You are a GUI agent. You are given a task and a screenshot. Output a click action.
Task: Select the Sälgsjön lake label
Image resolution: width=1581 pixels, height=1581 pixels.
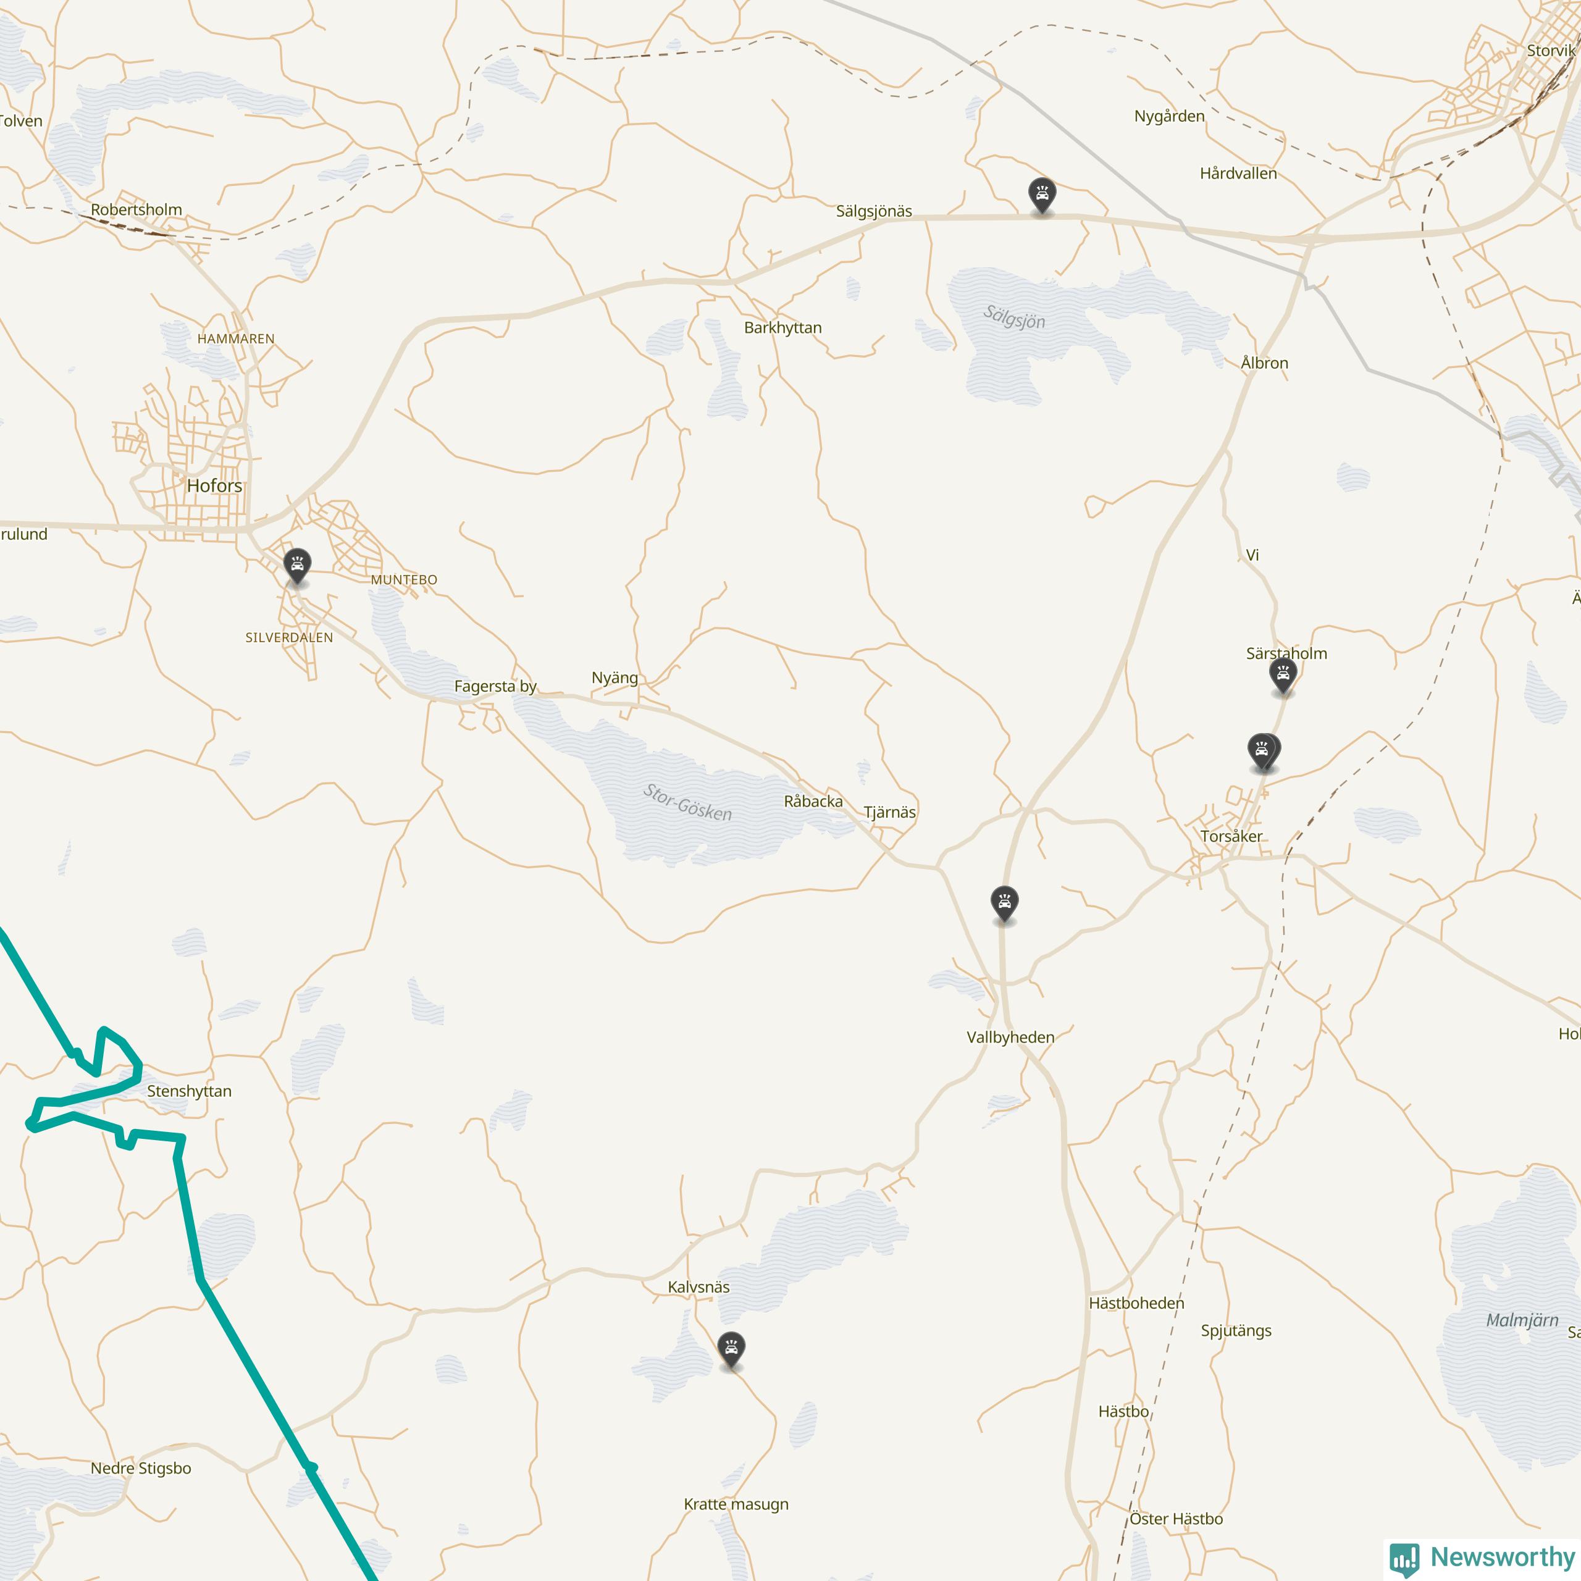1014,317
